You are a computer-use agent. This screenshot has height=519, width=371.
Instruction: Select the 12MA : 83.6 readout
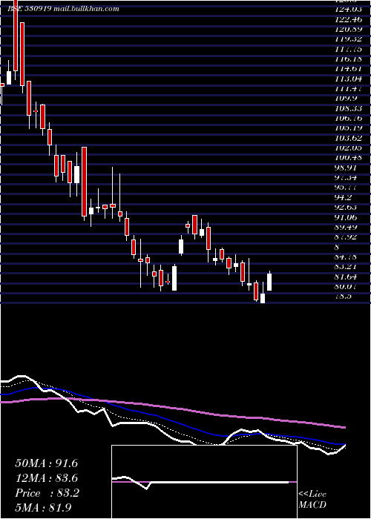point(47,478)
